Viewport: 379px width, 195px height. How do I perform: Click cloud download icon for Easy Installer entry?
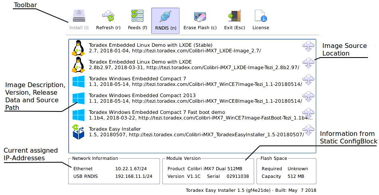[x=308, y=130]
